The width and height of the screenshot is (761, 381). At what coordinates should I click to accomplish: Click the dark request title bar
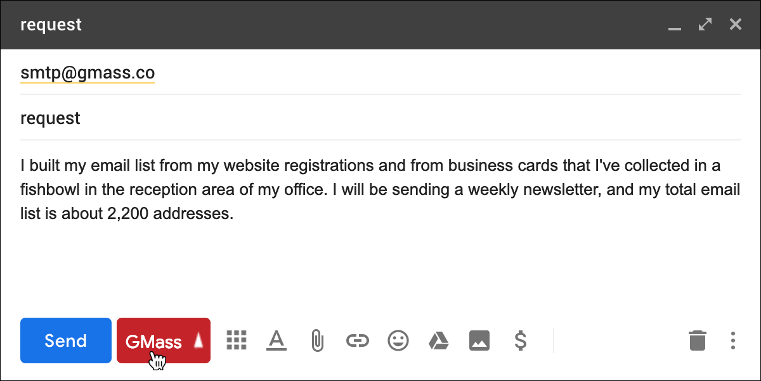(317, 25)
